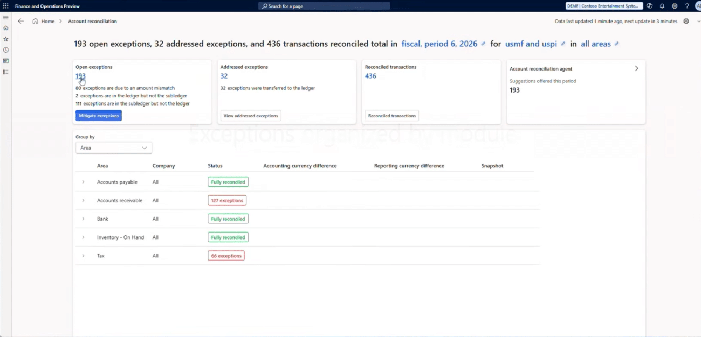Open Favorites star in the sidebar
The height and width of the screenshot is (337, 701).
(x=5, y=39)
